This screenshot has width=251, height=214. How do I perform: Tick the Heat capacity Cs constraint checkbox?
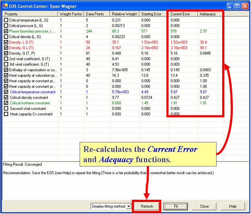coord(6,114)
